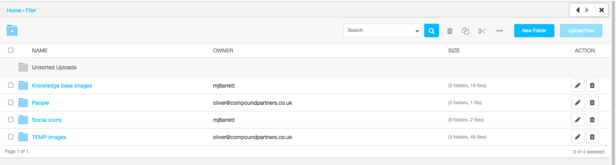Click pencil icon for TEMP Images row
Image resolution: width=616 pixels, height=165 pixels.
coord(578,137)
